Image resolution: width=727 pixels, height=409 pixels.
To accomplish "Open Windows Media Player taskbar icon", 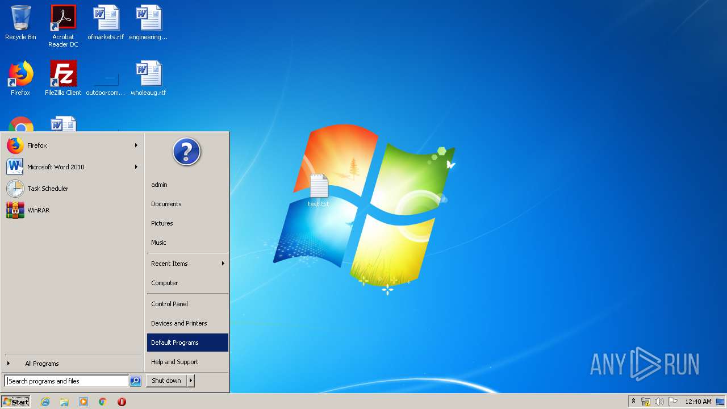I will point(83,402).
